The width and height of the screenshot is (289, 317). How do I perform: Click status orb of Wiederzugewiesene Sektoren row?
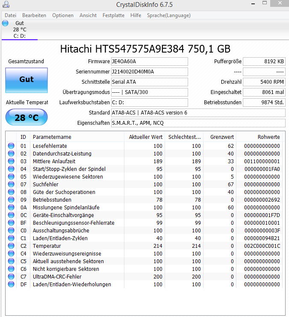click(x=11, y=176)
